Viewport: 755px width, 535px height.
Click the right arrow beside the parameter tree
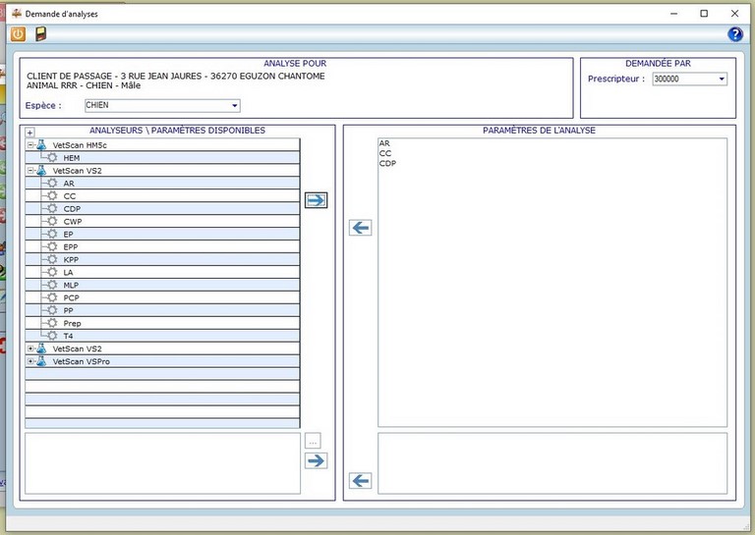315,200
